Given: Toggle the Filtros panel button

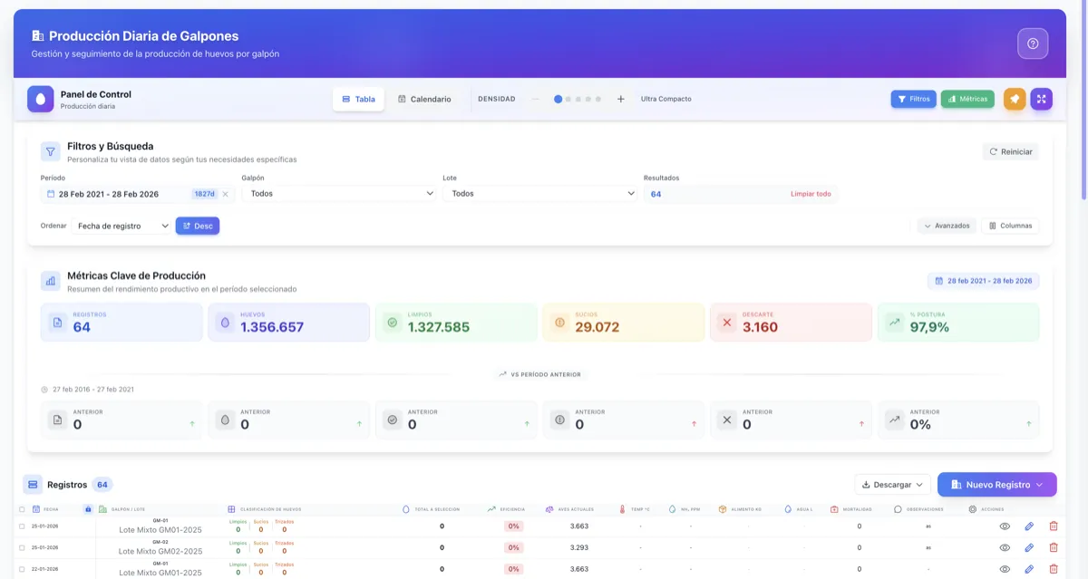Looking at the screenshot, I should click(x=914, y=99).
